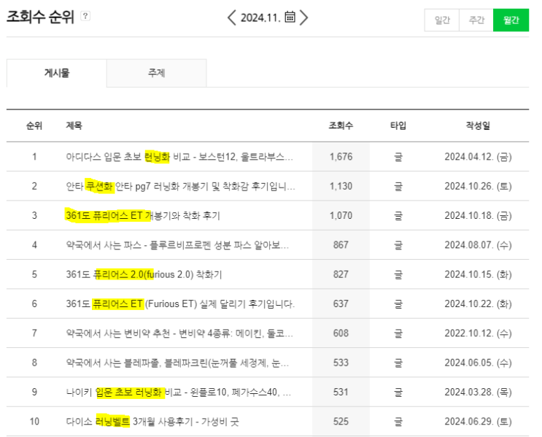Click view count 1,130
The image size is (542, 437).
pos(341,186)
